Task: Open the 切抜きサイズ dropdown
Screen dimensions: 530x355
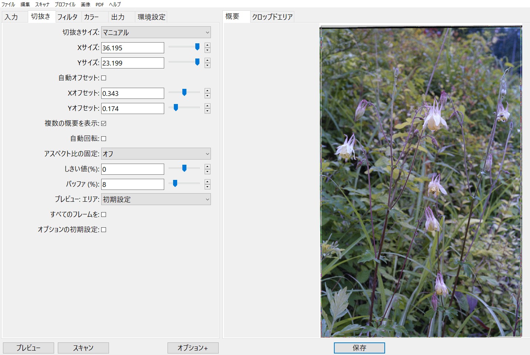Action: click(x=156, y=32)
